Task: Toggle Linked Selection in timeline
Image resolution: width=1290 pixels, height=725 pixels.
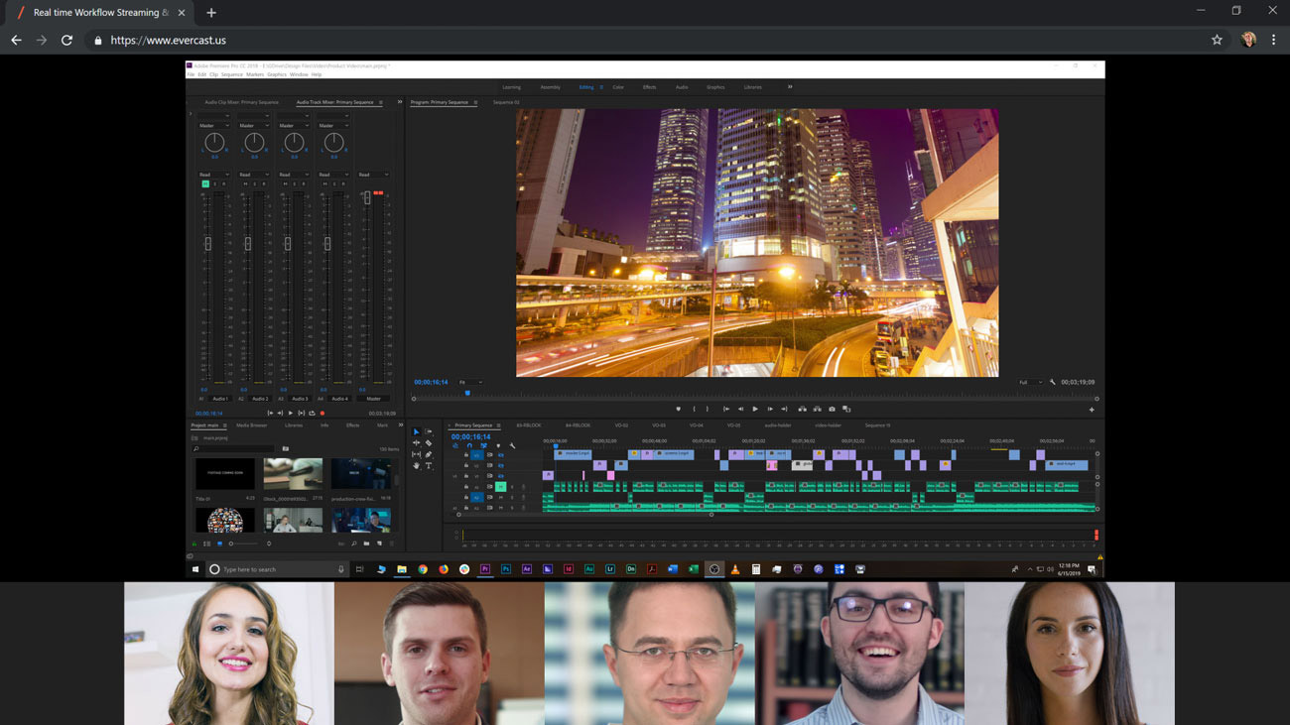Action: pos(484,445)
